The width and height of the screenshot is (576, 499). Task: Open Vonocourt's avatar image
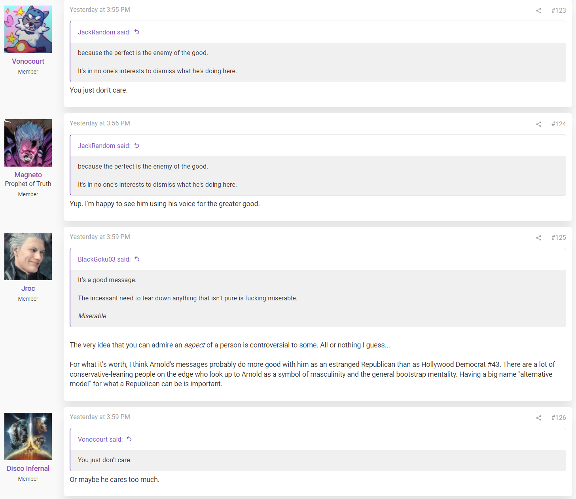[28, 29]
